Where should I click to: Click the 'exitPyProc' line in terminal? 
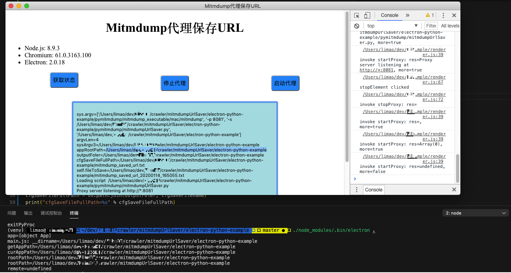pyautogui.click(x=21, y=225)
